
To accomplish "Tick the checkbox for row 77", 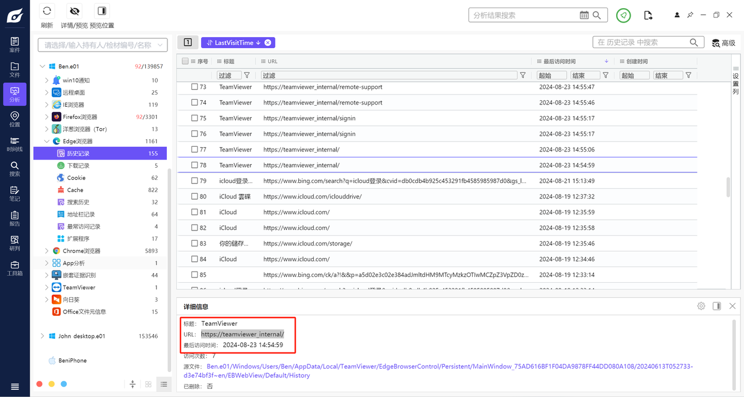I will [x=195, y=150].
